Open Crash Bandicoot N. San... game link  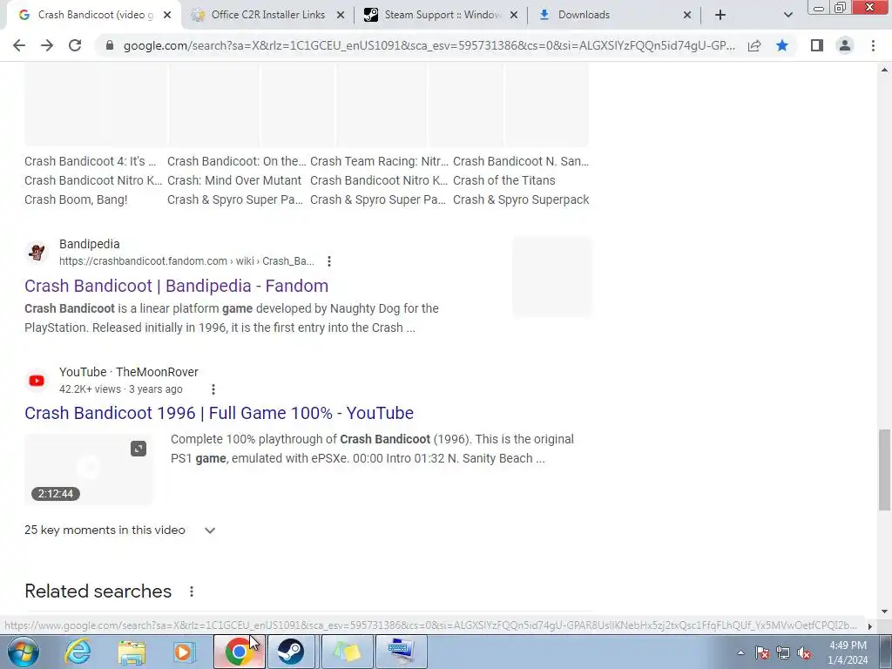pos(521,161)
